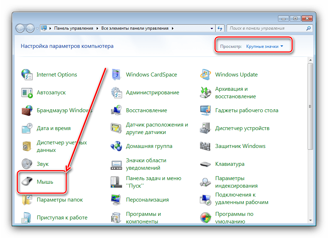328x238 pixels.
Task: Open the Internet Options icon
Action: click(x=27, y=75)
